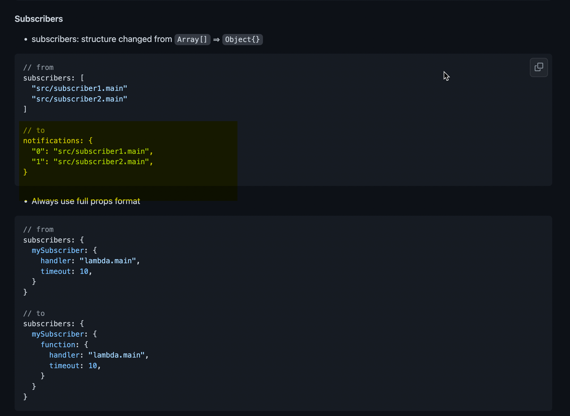Click the copy code icon on first code block
570x416 pixels.
point(538,67)
